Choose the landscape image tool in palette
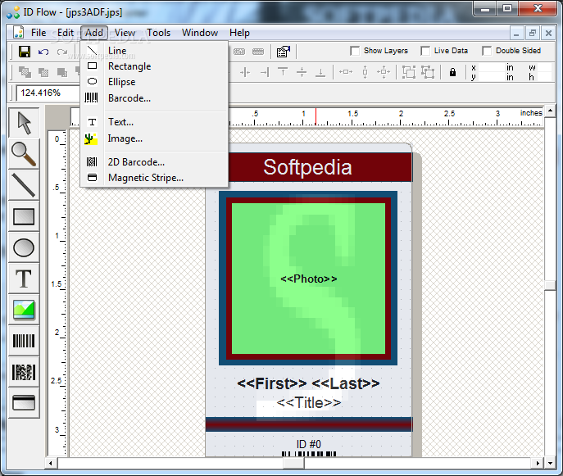The width and height of the screenshot is (563, 476). coord(24,310)
